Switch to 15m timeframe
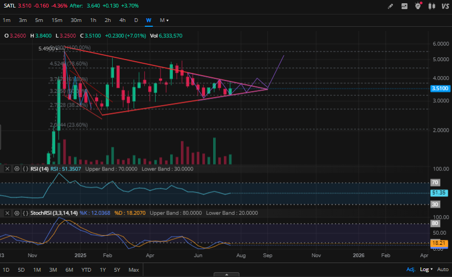452x277 pixels. (x=57, y=20)
